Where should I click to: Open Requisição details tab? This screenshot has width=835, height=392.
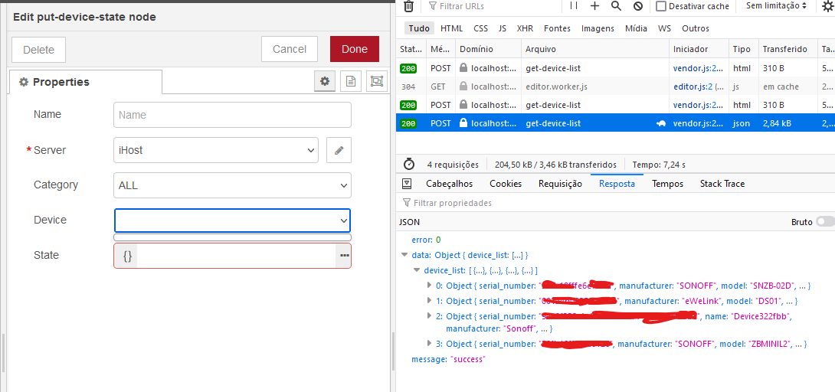(560, 184)
